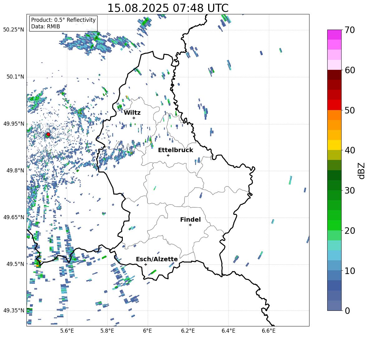Click the 5.8°E longitude label

pos(107,331)
